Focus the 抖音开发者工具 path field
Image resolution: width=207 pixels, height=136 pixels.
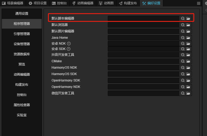click(144, 55)
